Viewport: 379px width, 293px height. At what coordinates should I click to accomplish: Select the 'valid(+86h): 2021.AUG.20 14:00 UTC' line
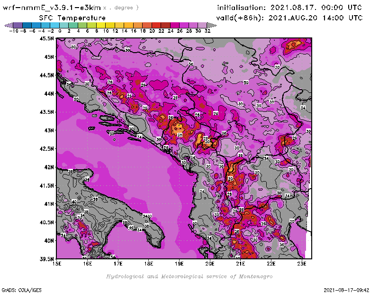click(x=289, y=18)
